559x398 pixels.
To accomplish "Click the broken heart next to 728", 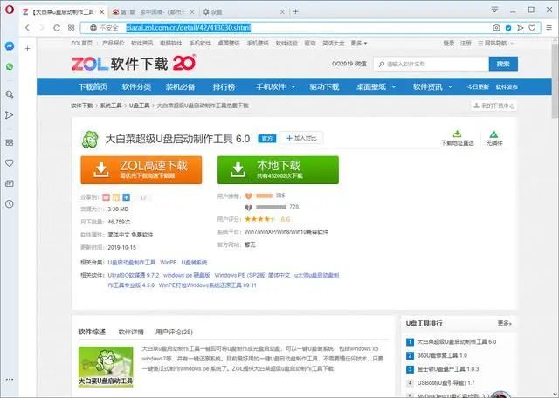I will click(248, 208).
